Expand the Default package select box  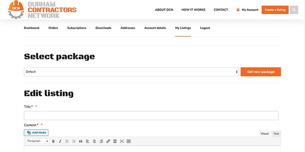point(131,72)
